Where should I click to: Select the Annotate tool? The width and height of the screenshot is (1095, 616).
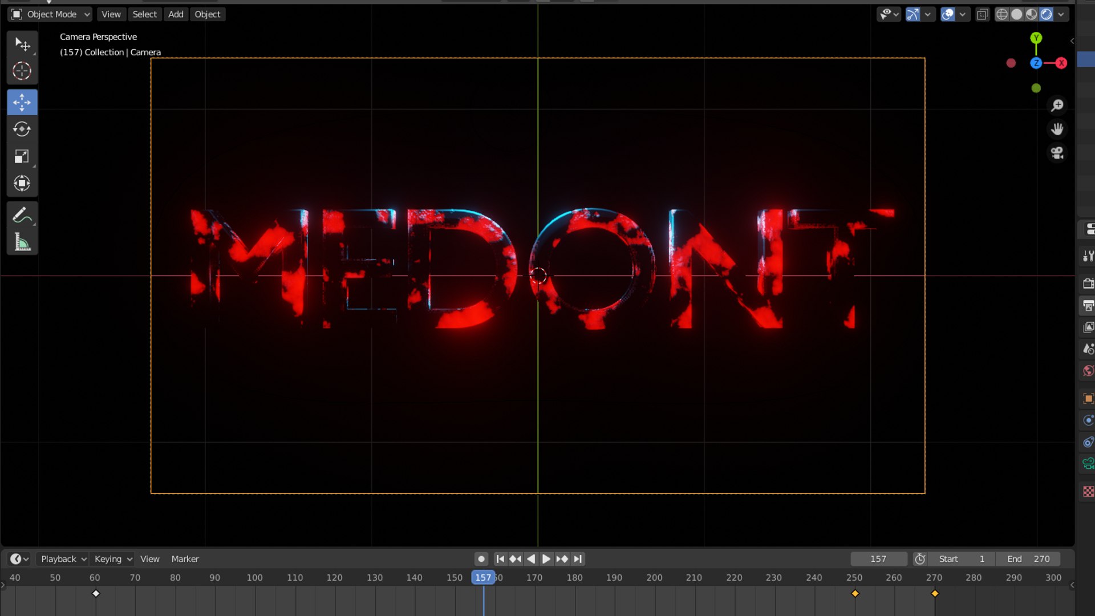[x=22, y=216]
